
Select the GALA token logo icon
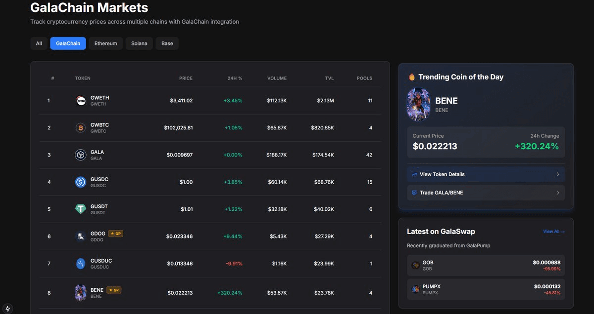pos(80,155)
